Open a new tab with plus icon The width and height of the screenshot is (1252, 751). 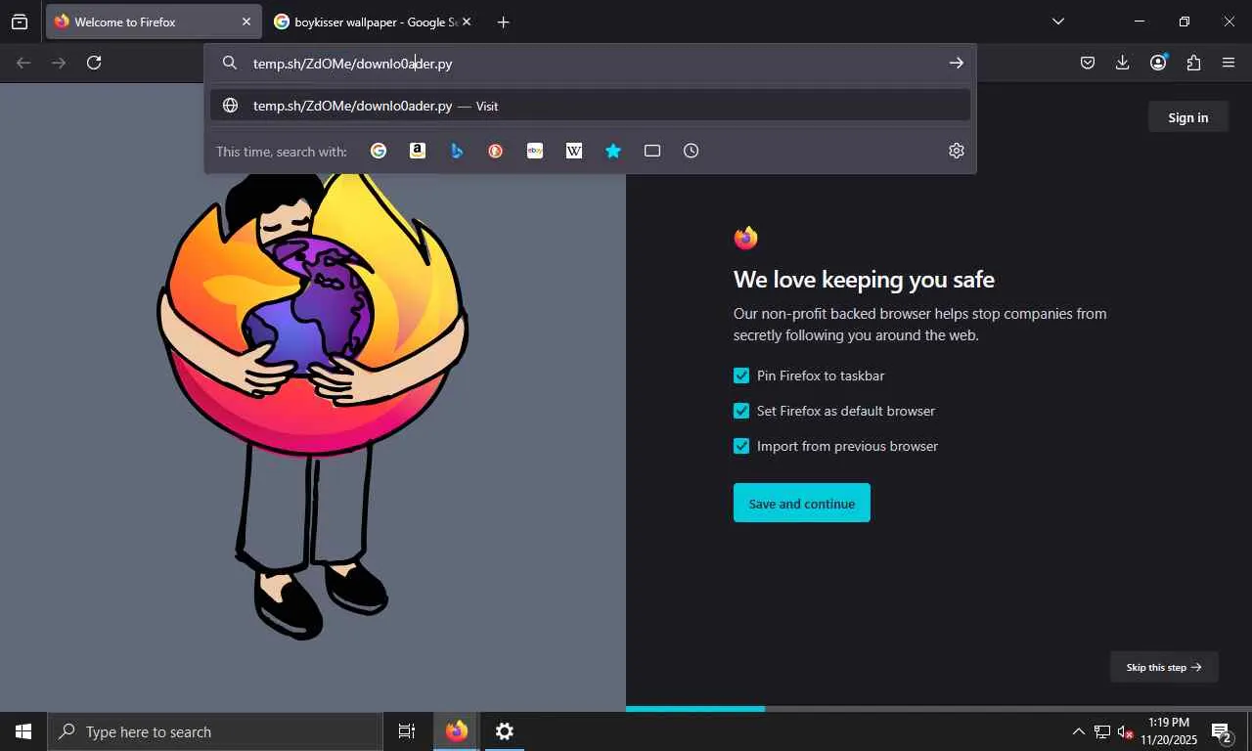[x=503, y=22]
